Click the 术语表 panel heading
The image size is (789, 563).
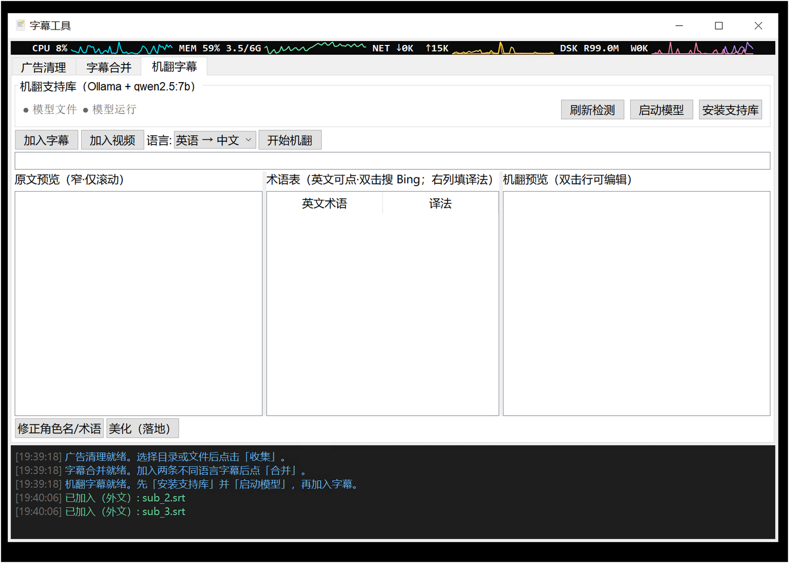tap(381, 180)
